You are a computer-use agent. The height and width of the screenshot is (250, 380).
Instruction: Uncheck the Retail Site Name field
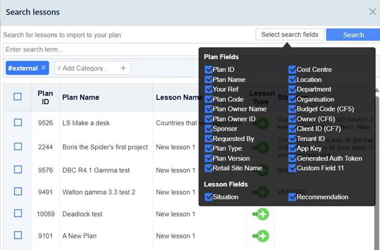[208, 168]
